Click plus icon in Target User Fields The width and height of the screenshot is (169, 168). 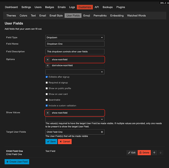[x=102, y=132]
